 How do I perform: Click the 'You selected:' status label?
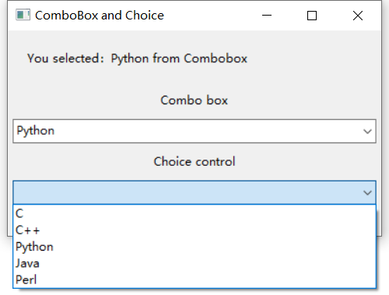(65, 58)
